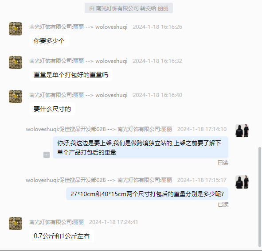Click the 0.7公斤和1公斤左右 reply bubble
The width and height of the screenshot is (262, 251).
click(62, 236)
